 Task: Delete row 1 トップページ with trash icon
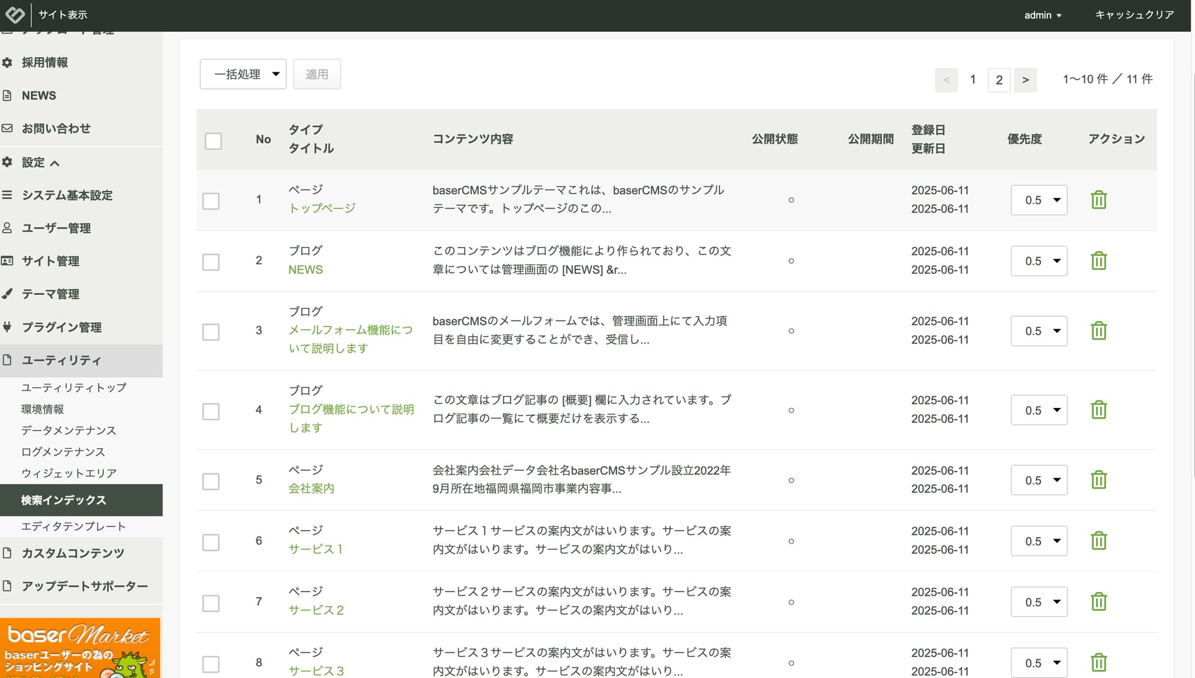point(1099,200)
